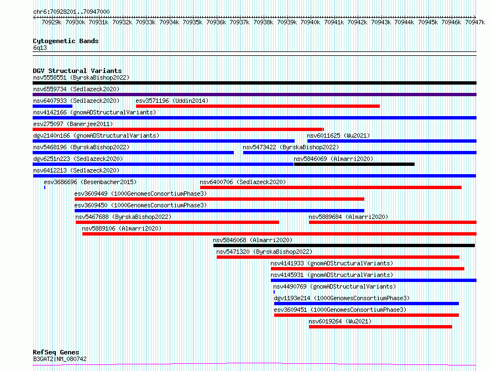Select the red esv3571196 variant bar

[x=258, y=106]
